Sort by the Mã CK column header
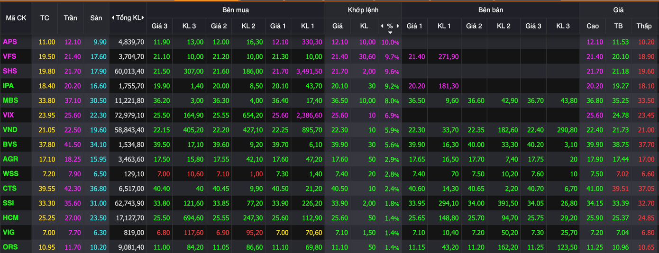Image resolution: width=659 pixels, height=253 pixels. 16,18
